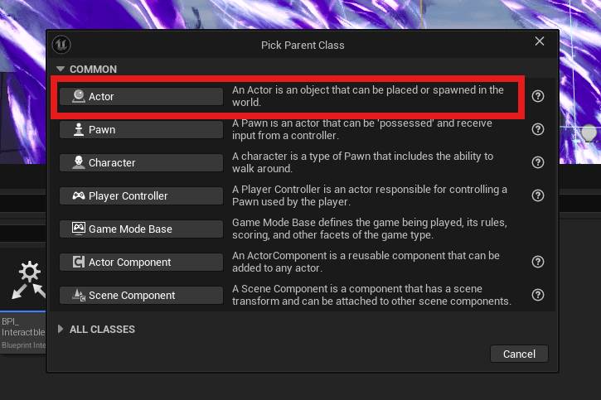Image resolution: width=601 pixels, height=400 pixels.
Task: View help for Actor Component
Action: 538,262
